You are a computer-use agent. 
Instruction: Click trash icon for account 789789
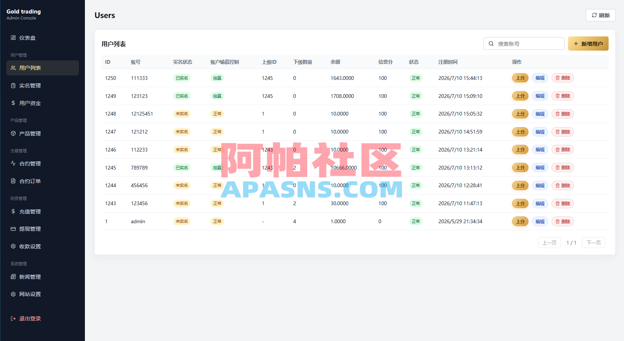point(558,168)
